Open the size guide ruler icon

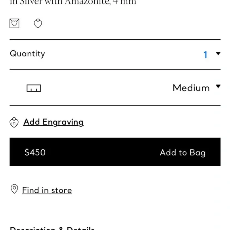point(34,88)
